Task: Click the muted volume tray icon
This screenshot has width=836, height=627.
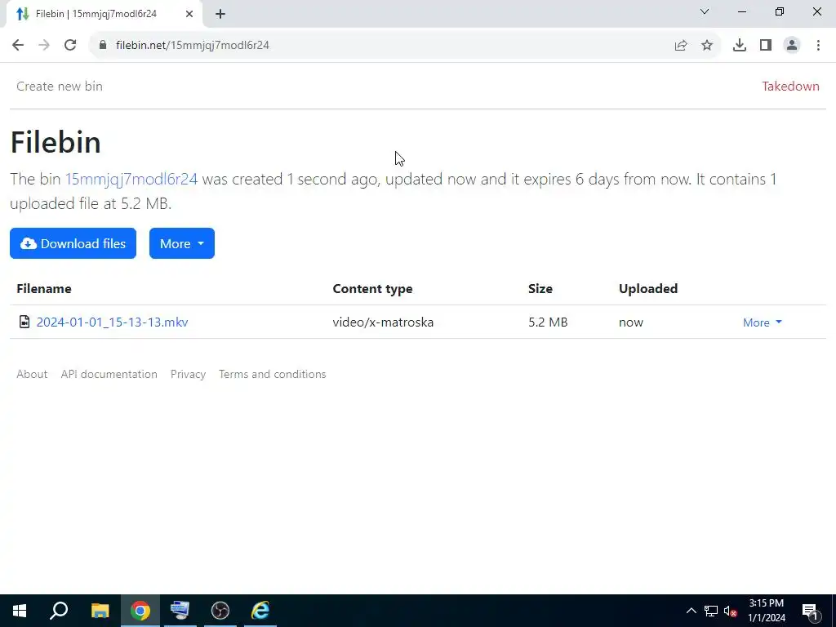Action: click(x=731, y=611)
